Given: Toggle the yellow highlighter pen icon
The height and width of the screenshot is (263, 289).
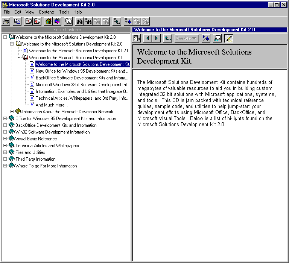Looking at the screenshot, I should point(229,38).
